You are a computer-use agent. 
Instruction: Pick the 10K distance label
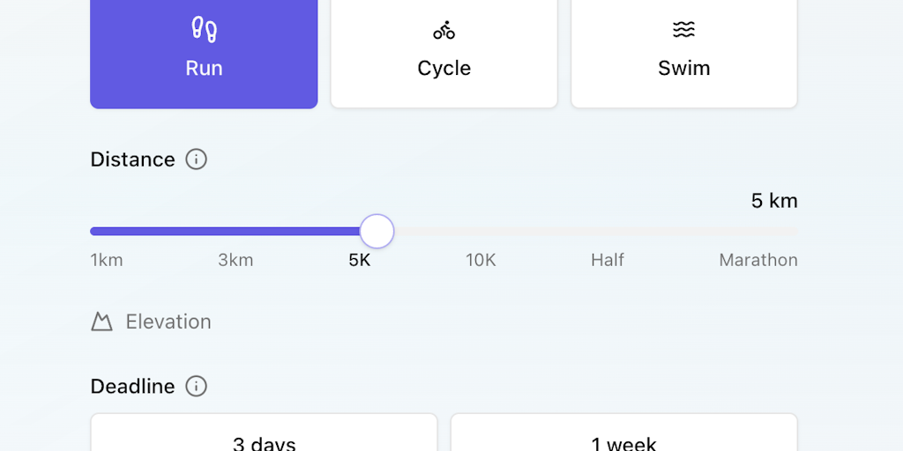481,260
